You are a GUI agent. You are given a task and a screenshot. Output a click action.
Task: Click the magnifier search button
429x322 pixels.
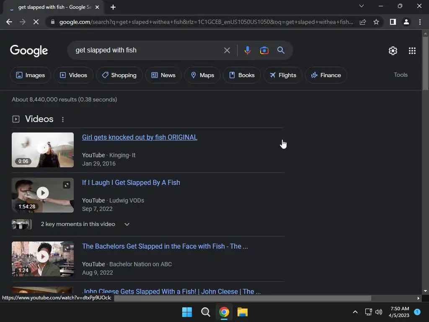[x=281, y=50]
